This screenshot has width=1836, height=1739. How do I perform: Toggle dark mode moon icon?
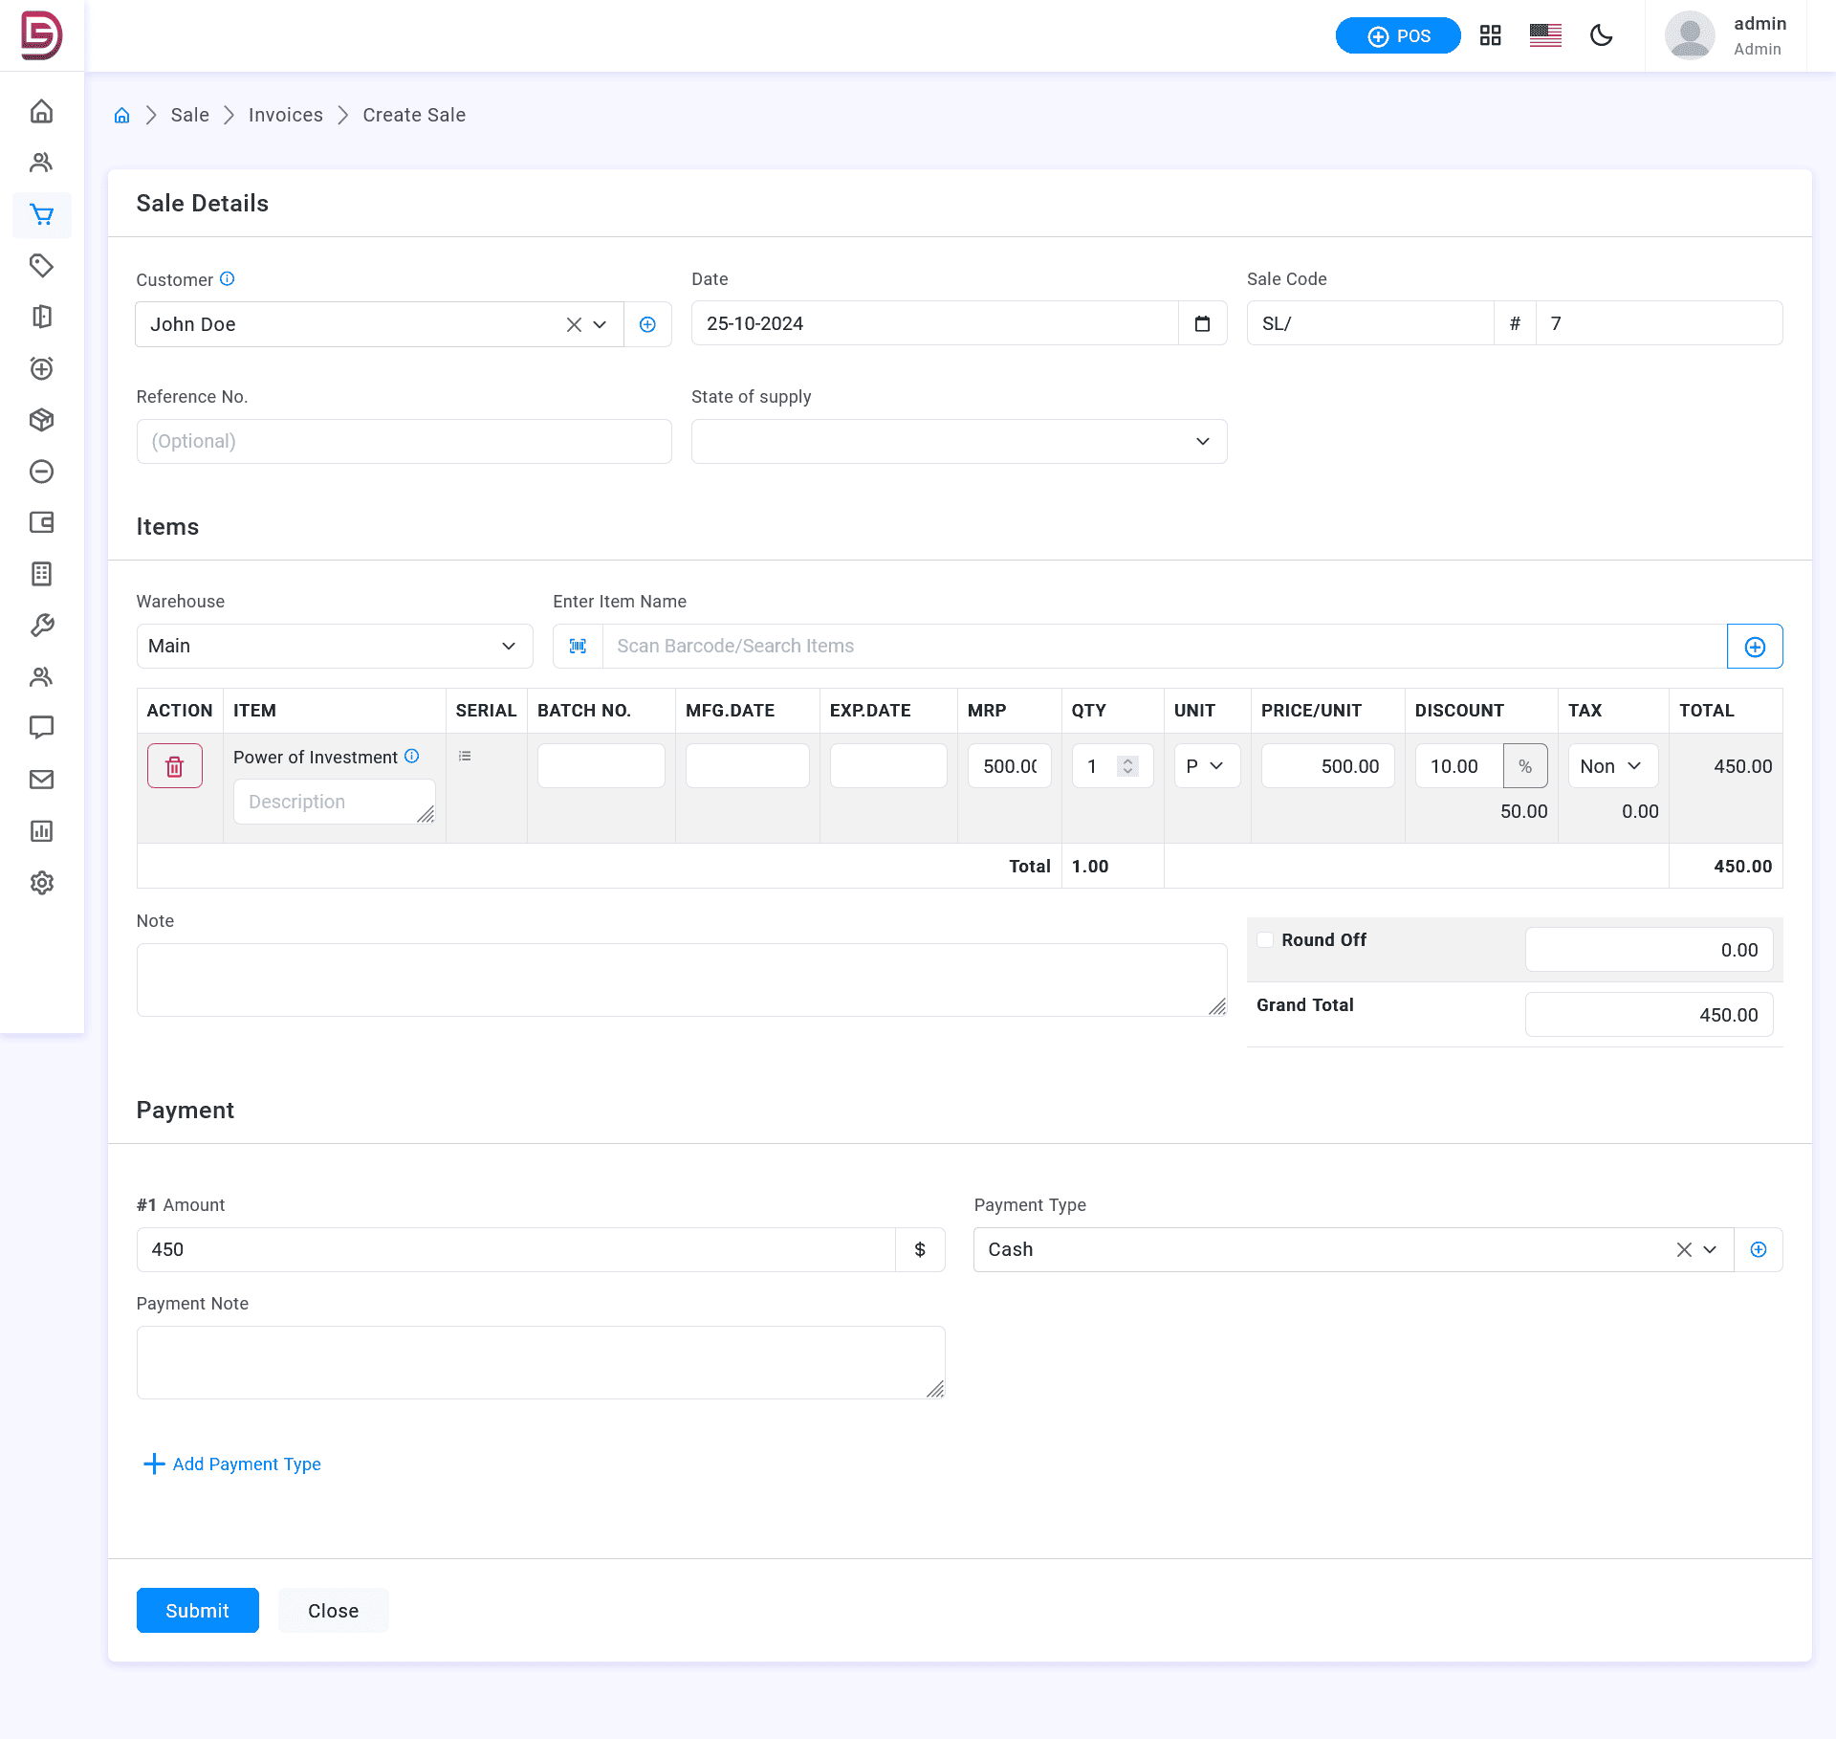(x=1601, y=36)
